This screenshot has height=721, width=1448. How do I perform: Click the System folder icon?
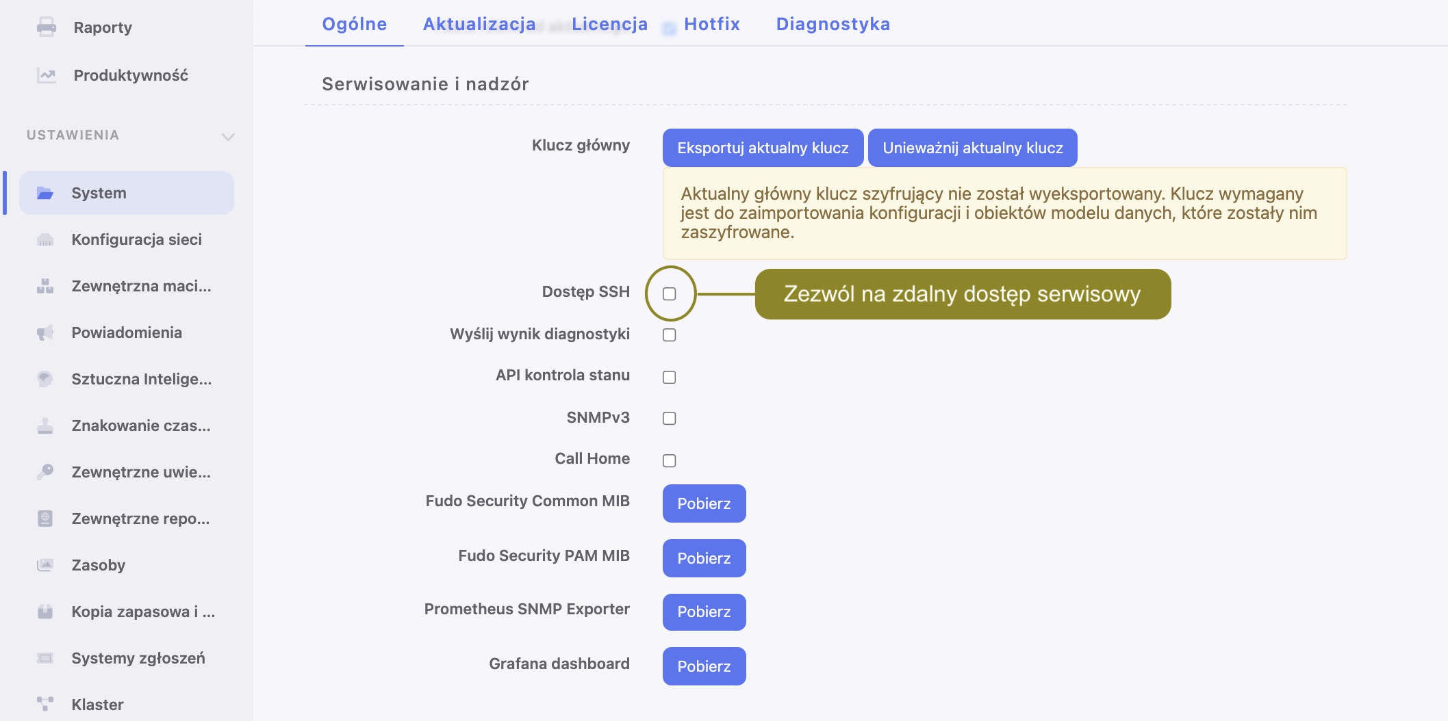pos(45,193)
